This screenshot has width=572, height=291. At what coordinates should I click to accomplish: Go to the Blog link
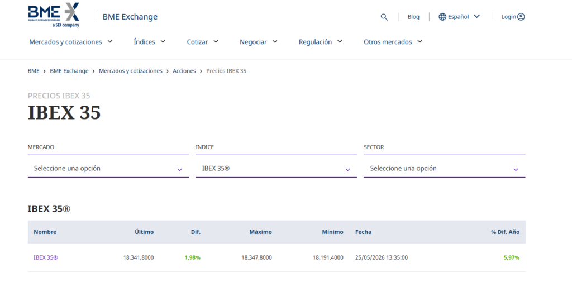[413, 17]
